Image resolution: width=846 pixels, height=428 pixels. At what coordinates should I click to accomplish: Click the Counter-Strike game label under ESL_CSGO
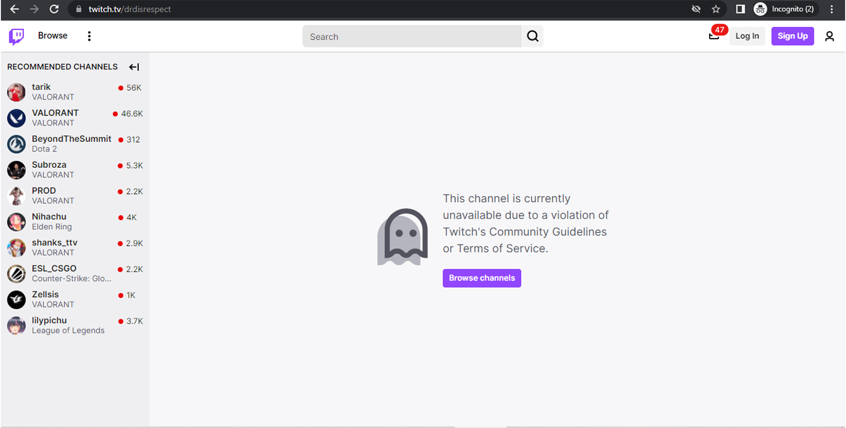pyautogui.click(x=71, y=279)
